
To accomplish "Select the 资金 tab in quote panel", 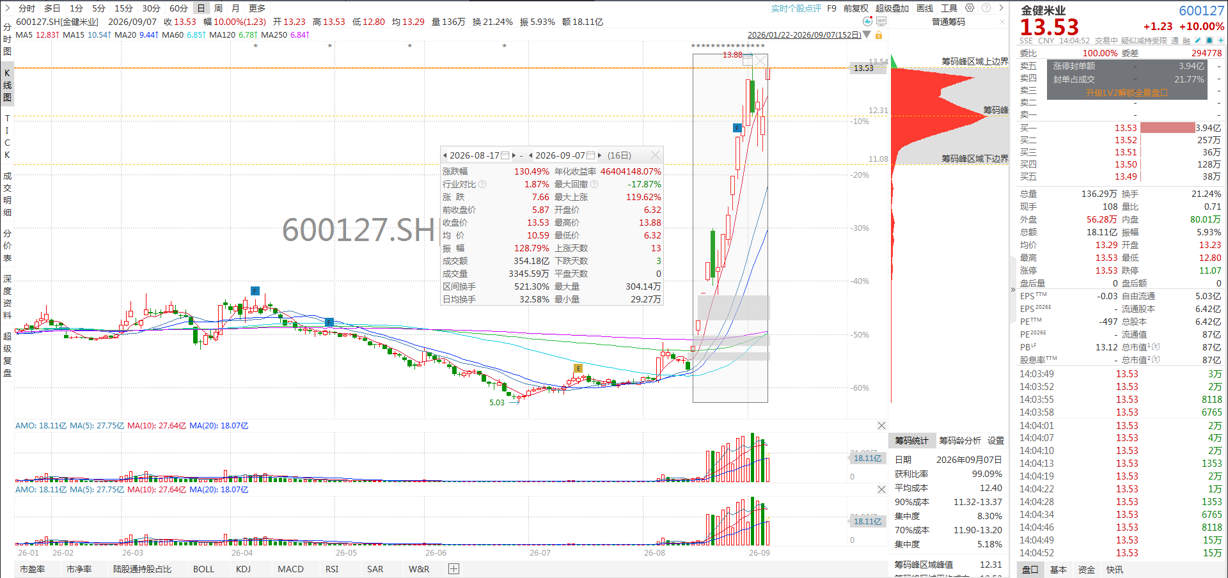I will [1087, 570].
